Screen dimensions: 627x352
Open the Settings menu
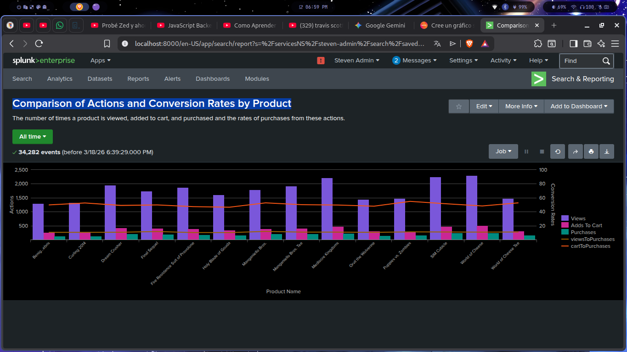[x=463, y=60]
